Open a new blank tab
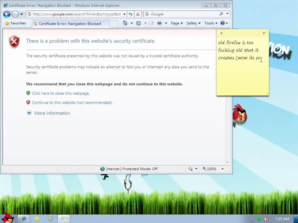The width and height of the screenshot is (298, 223). pos(114,24)
